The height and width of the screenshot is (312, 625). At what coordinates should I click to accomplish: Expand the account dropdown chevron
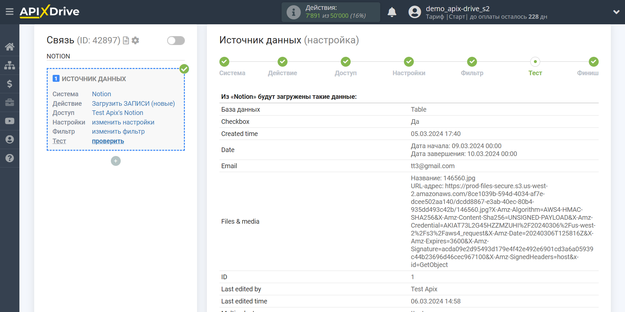(x=616, y=12)
